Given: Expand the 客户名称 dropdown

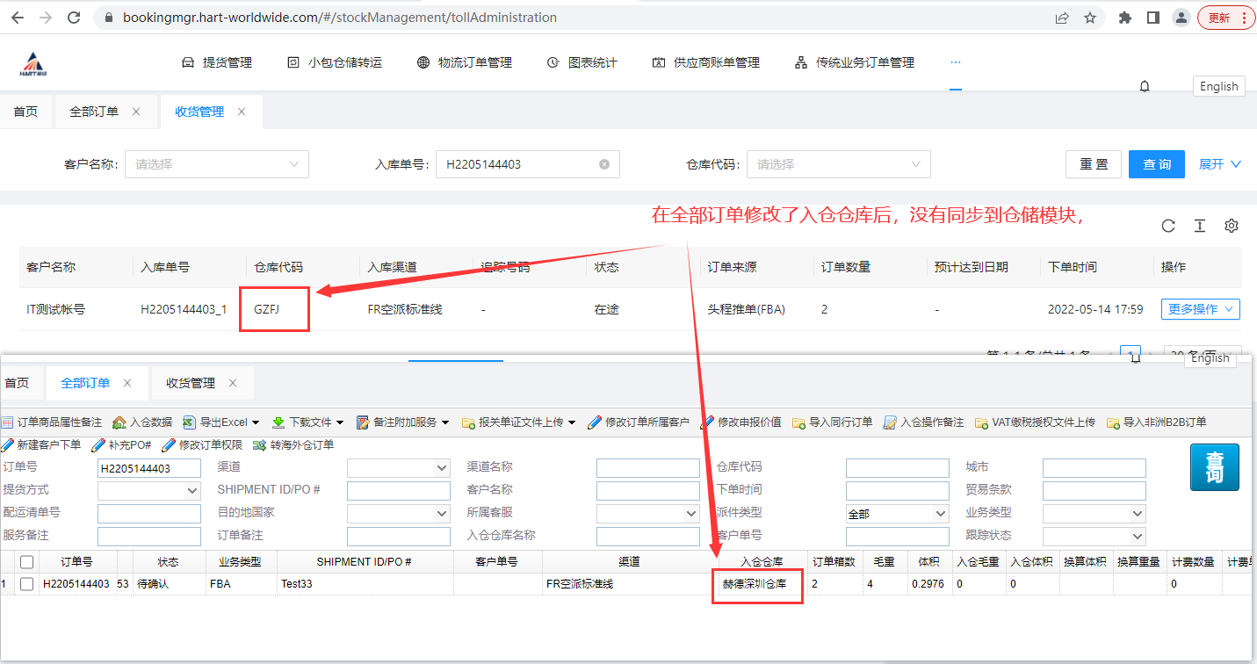Looking at the screenshot, I should pyautogui.click(x=216, y=164).
